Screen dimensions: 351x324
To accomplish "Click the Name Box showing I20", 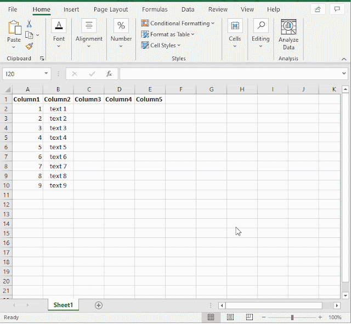I will tap(23, 74).
